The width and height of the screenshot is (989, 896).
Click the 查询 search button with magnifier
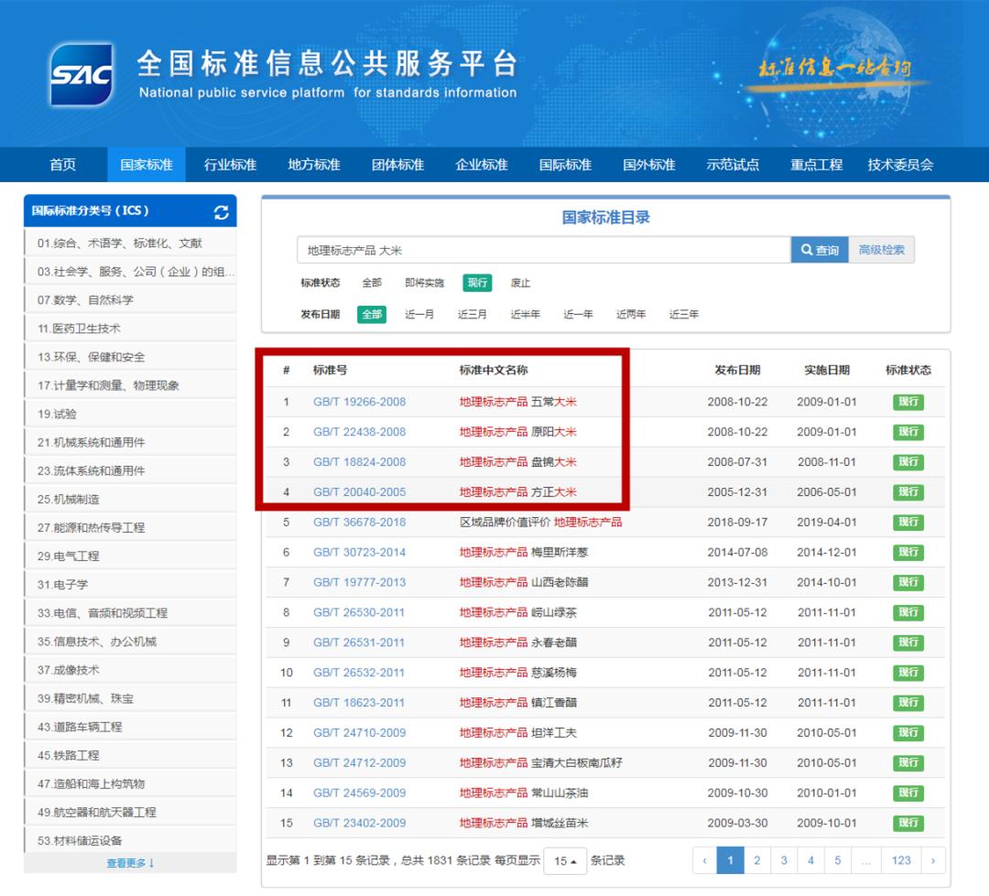(820, 250)
